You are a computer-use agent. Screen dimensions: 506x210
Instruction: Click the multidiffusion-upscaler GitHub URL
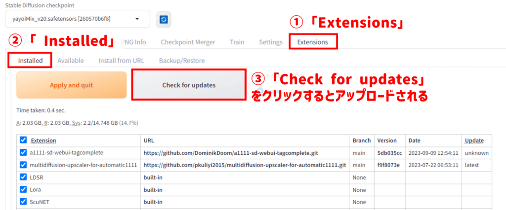pyautogui.click(x=245, y=165)
